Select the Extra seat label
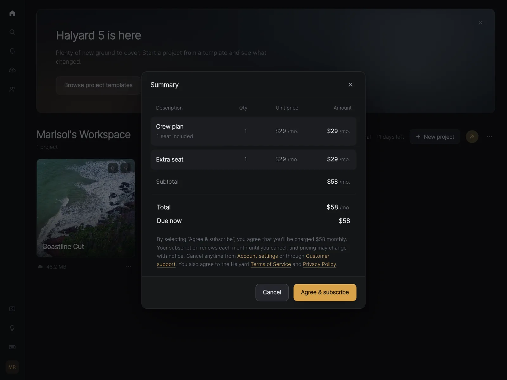 (x=170, y=159)
